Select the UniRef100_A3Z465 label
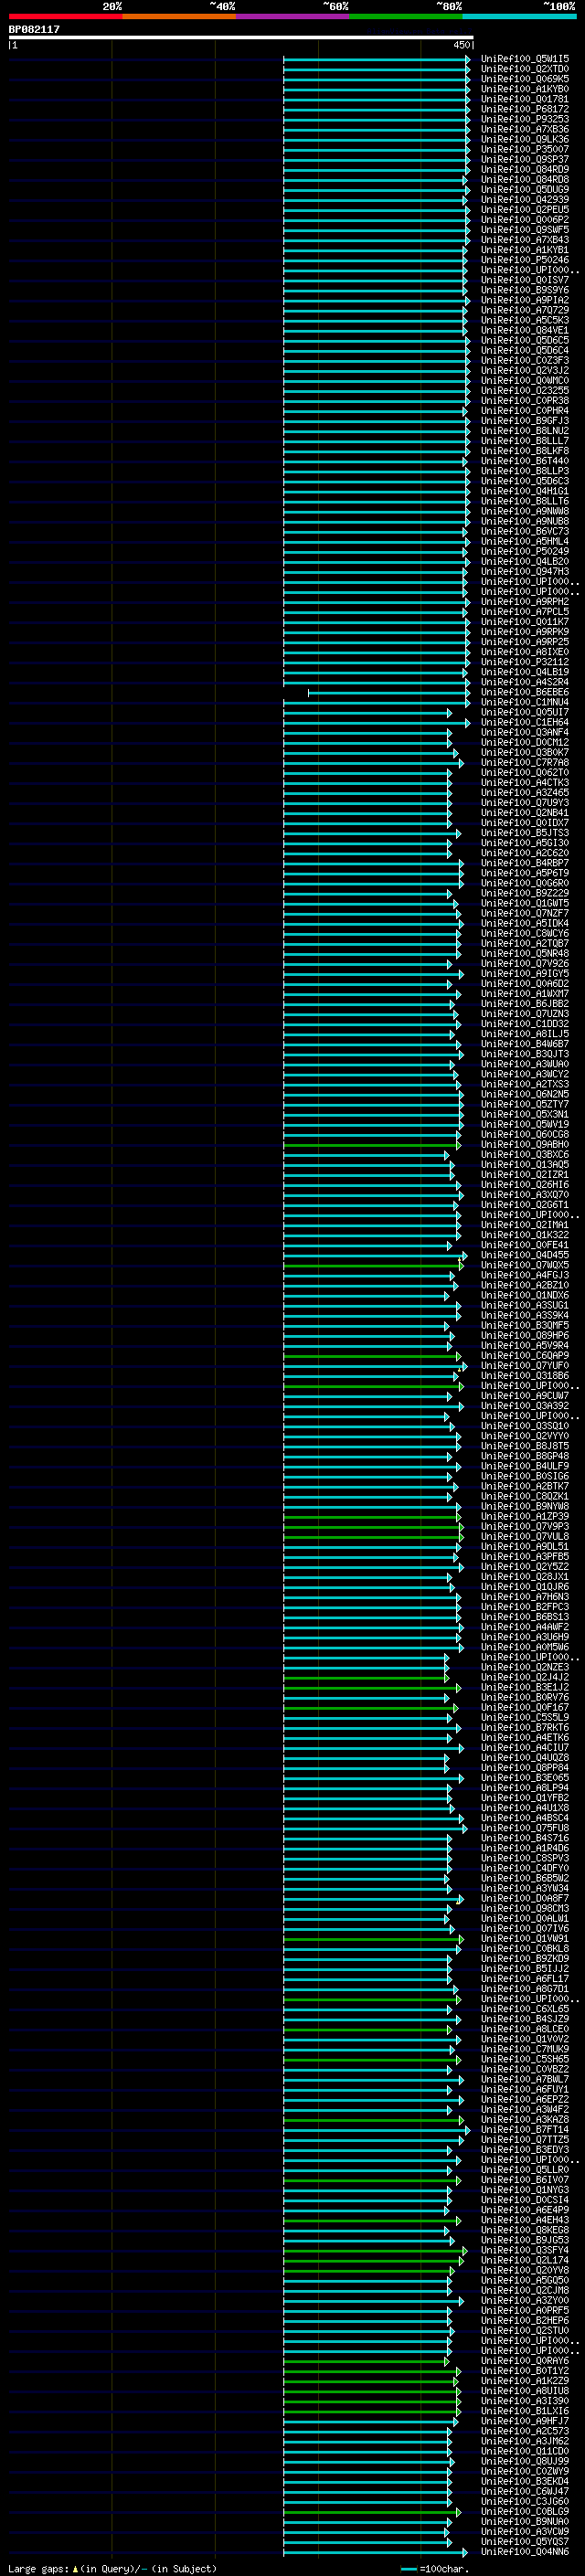This screenshot has width=585, height=2576. click(x=525, y=792)
